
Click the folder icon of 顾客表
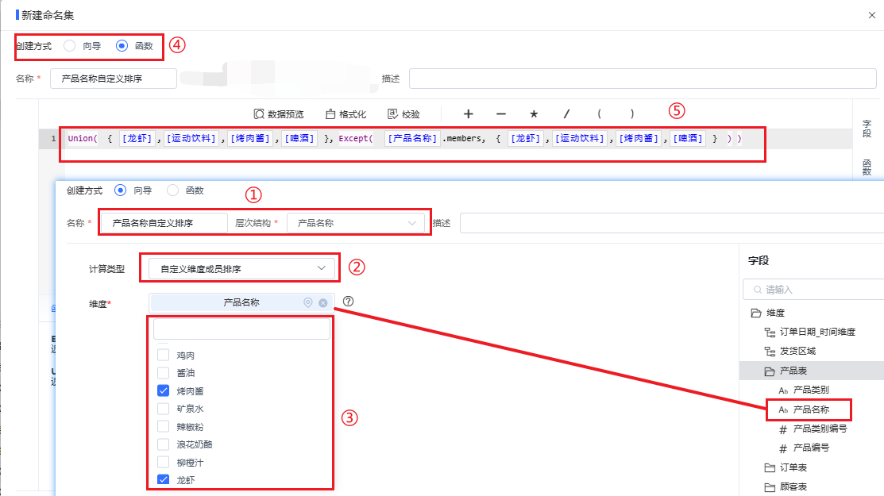tap(770, 487)
